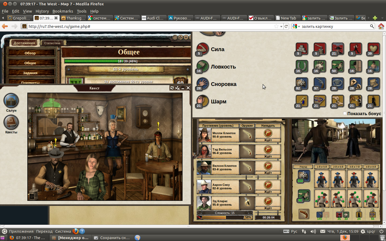The width and height of the screenshot is (386, 241).
Task: Switch to the Статистика tab in achievements window
Action: point(52,43)
